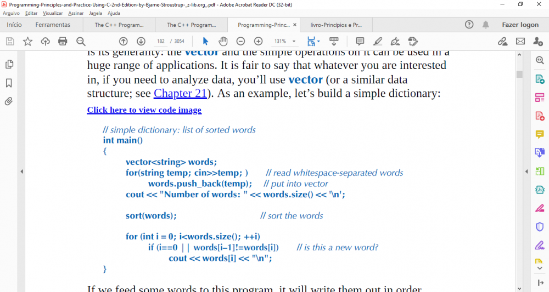Click the page number field 182
The width and height of the screenshot is (549, 292).
coord(161,42)
